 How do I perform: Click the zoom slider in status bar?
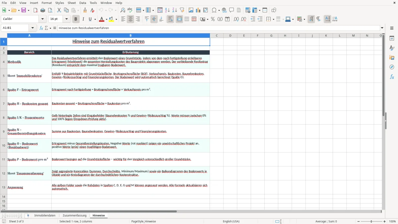click(x=371, y=221)
